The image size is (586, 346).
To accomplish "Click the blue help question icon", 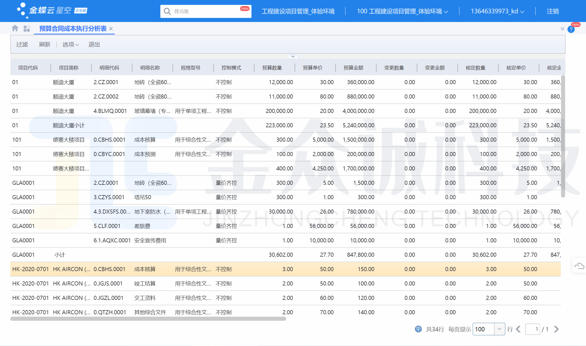I will click(571, 29).
